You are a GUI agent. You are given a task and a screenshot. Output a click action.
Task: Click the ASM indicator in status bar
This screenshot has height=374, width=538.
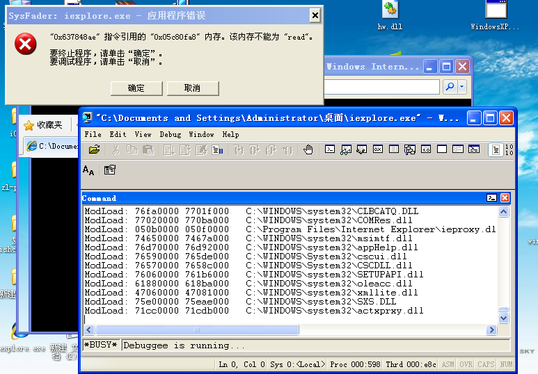tap(448, 364)
